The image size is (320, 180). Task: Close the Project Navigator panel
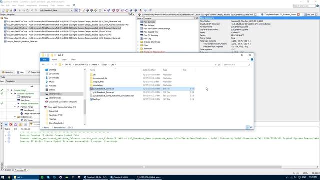tap(133, 14)
